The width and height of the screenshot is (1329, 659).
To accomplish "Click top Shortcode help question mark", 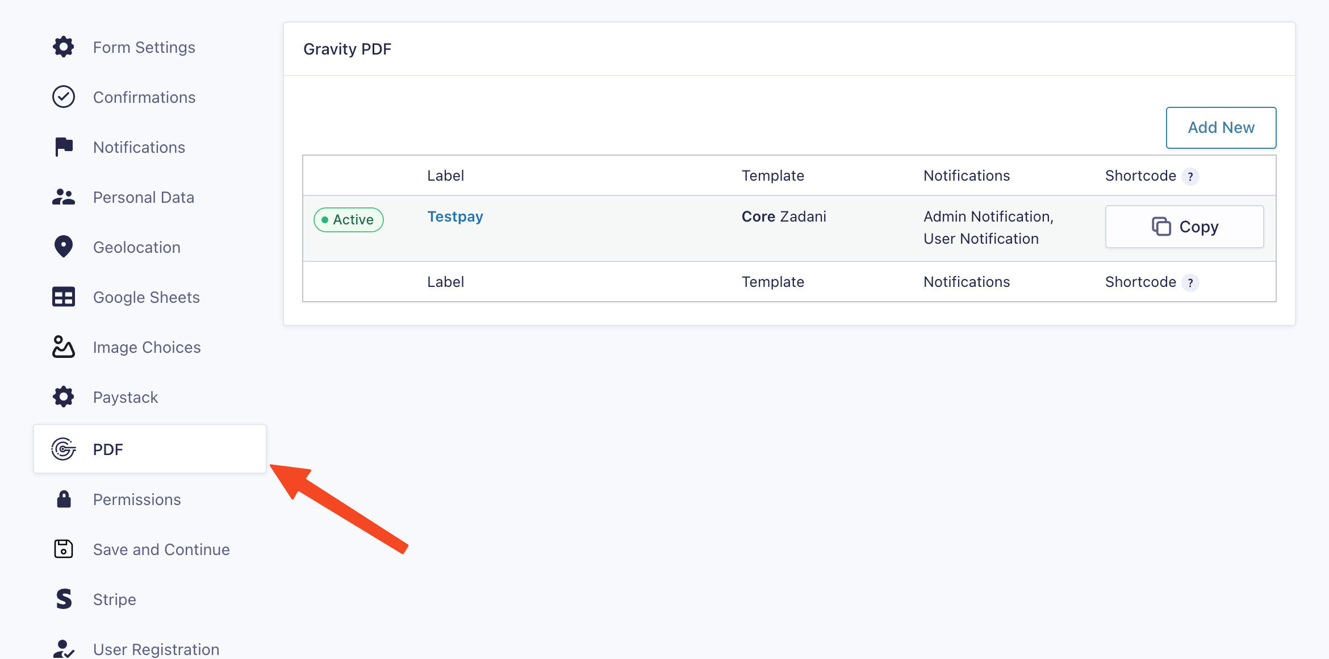I will point(1190,177).
